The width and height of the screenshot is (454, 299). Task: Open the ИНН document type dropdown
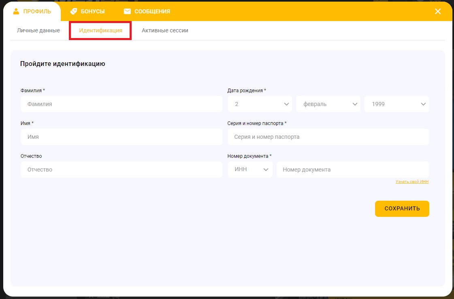click(250, 170)
